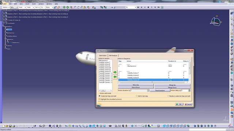Select the Pan tool in the bottom toolbar

click(73, 126)
